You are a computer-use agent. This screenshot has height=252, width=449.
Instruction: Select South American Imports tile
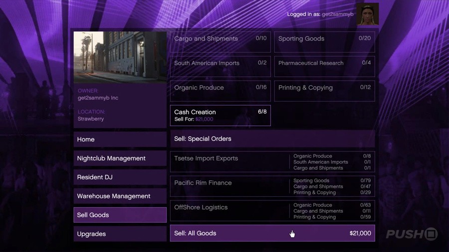pyautogui.click(x=220, y=67)
